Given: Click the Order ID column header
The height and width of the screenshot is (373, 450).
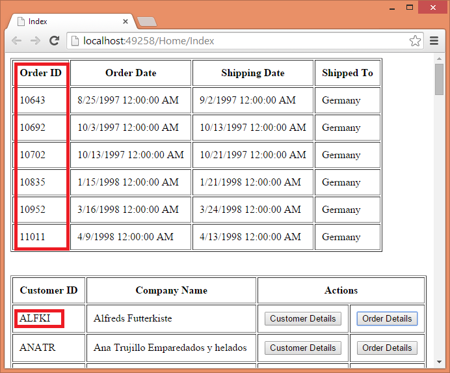Looking at the screenshot, I should point(41,73).
